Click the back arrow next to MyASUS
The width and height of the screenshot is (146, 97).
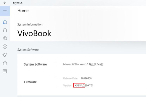(5, 3)
